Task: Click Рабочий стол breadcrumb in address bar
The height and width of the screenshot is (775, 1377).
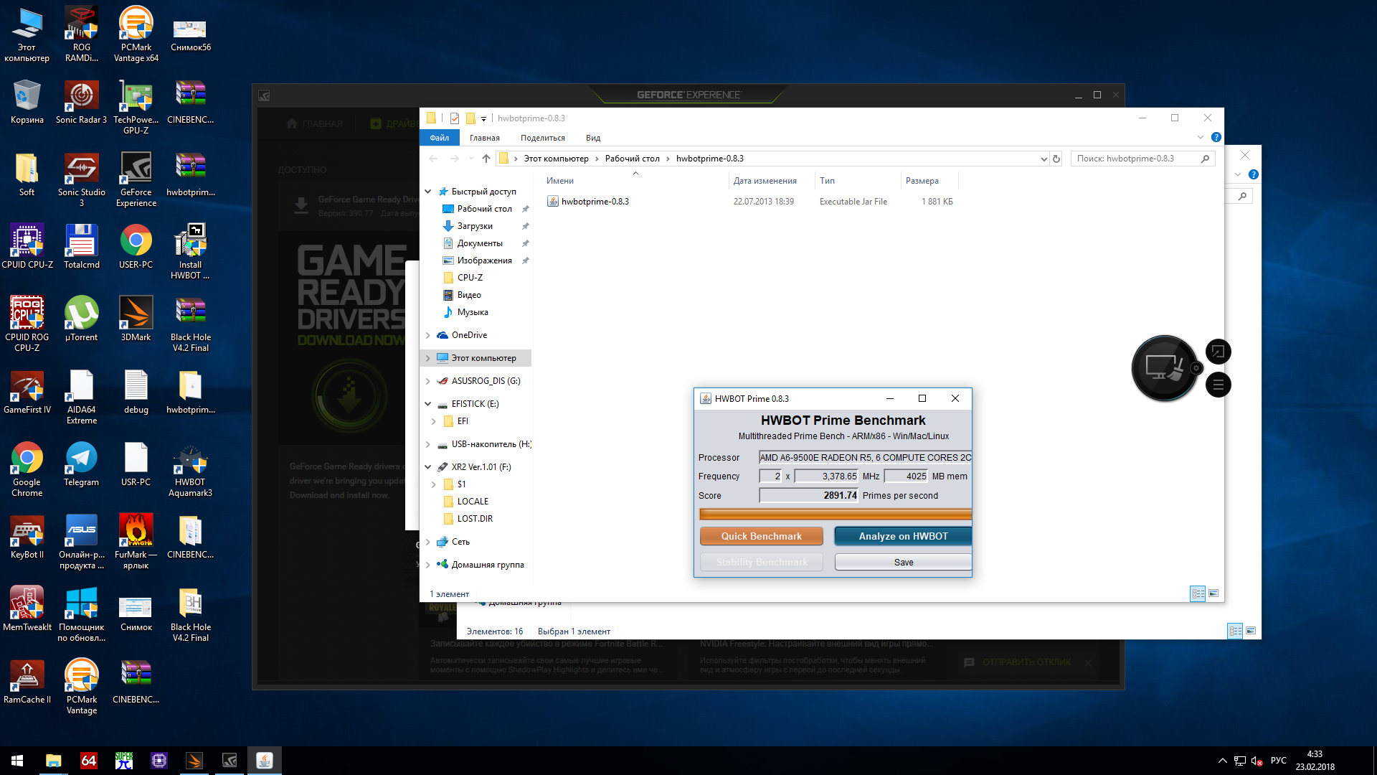Action: 632,159
